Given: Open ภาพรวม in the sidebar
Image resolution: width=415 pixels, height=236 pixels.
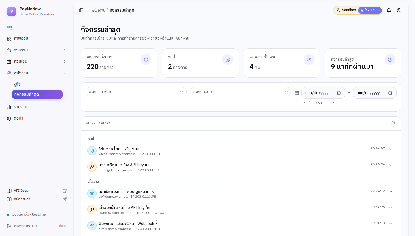Looking at the screenshot, I should coord(37,39).
